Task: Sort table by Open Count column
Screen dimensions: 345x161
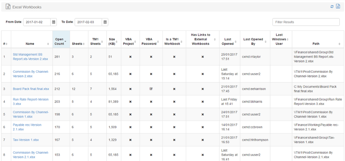Action: coord(61,41)
